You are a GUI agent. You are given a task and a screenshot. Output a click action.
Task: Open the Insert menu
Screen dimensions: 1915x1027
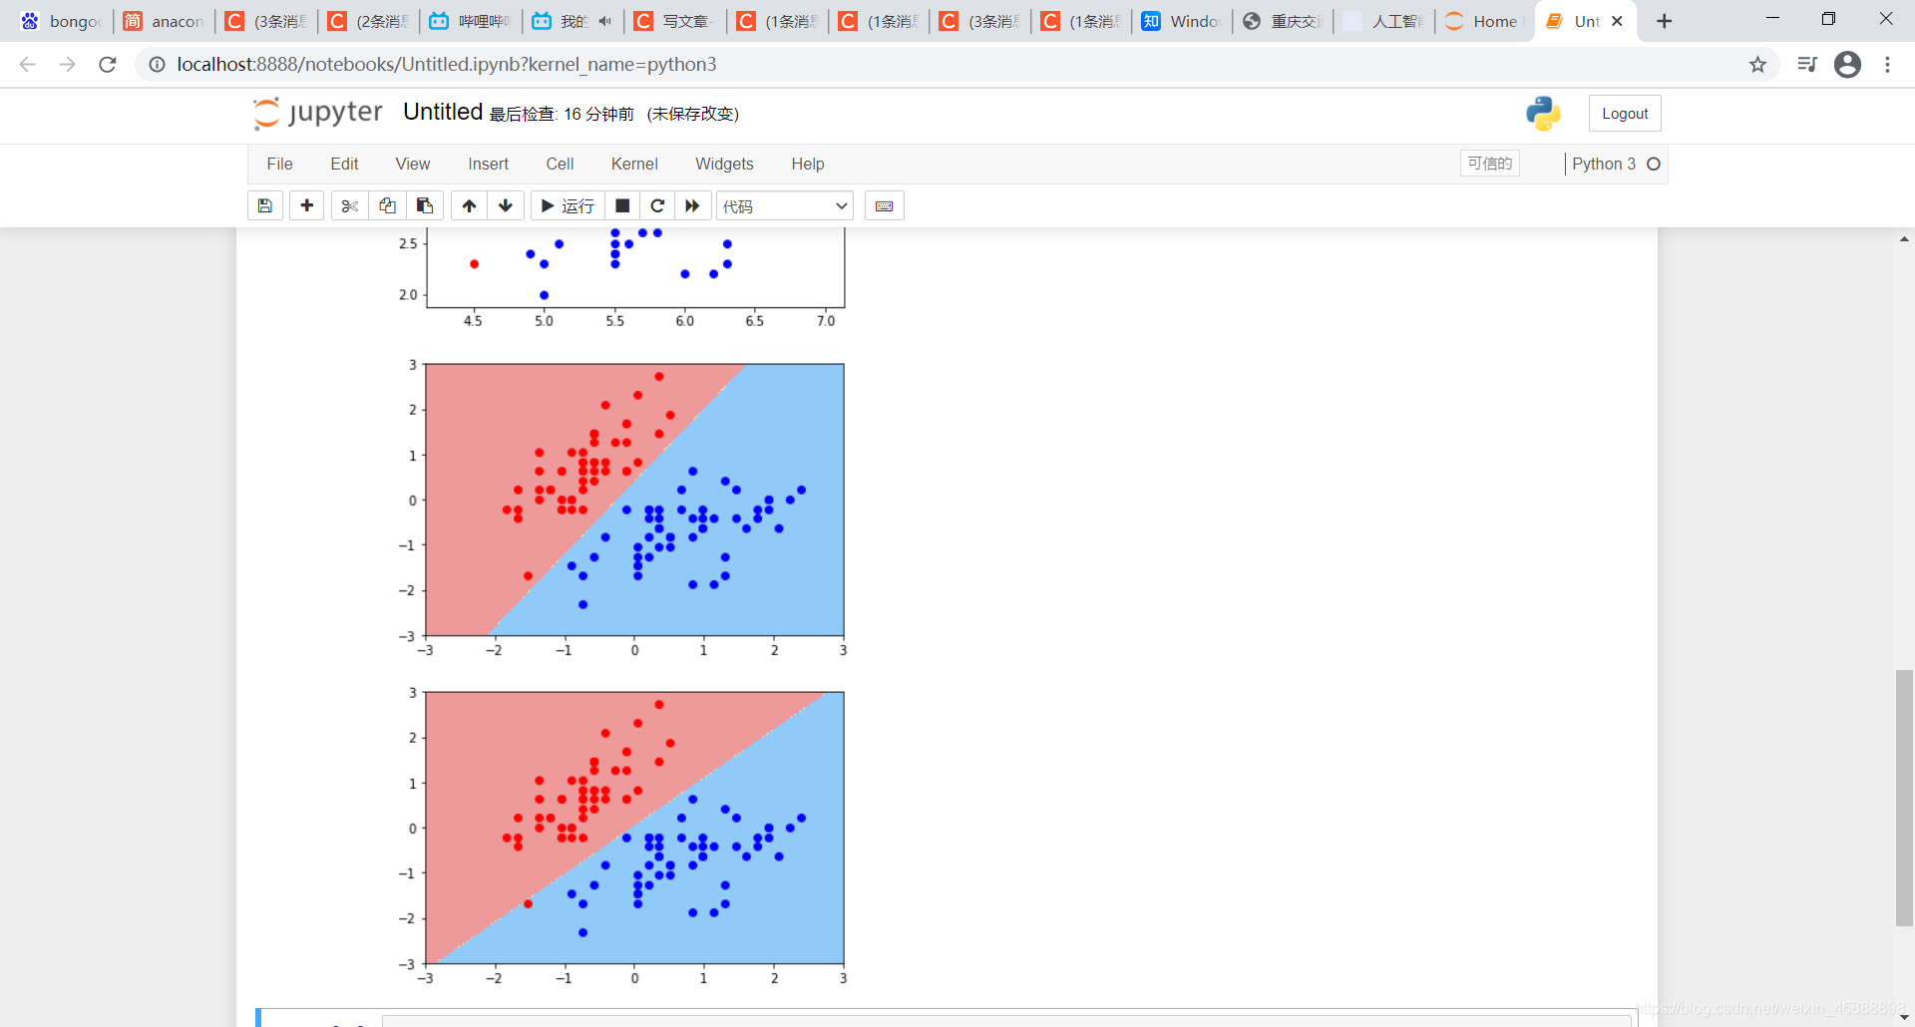(x=488, y=164)
